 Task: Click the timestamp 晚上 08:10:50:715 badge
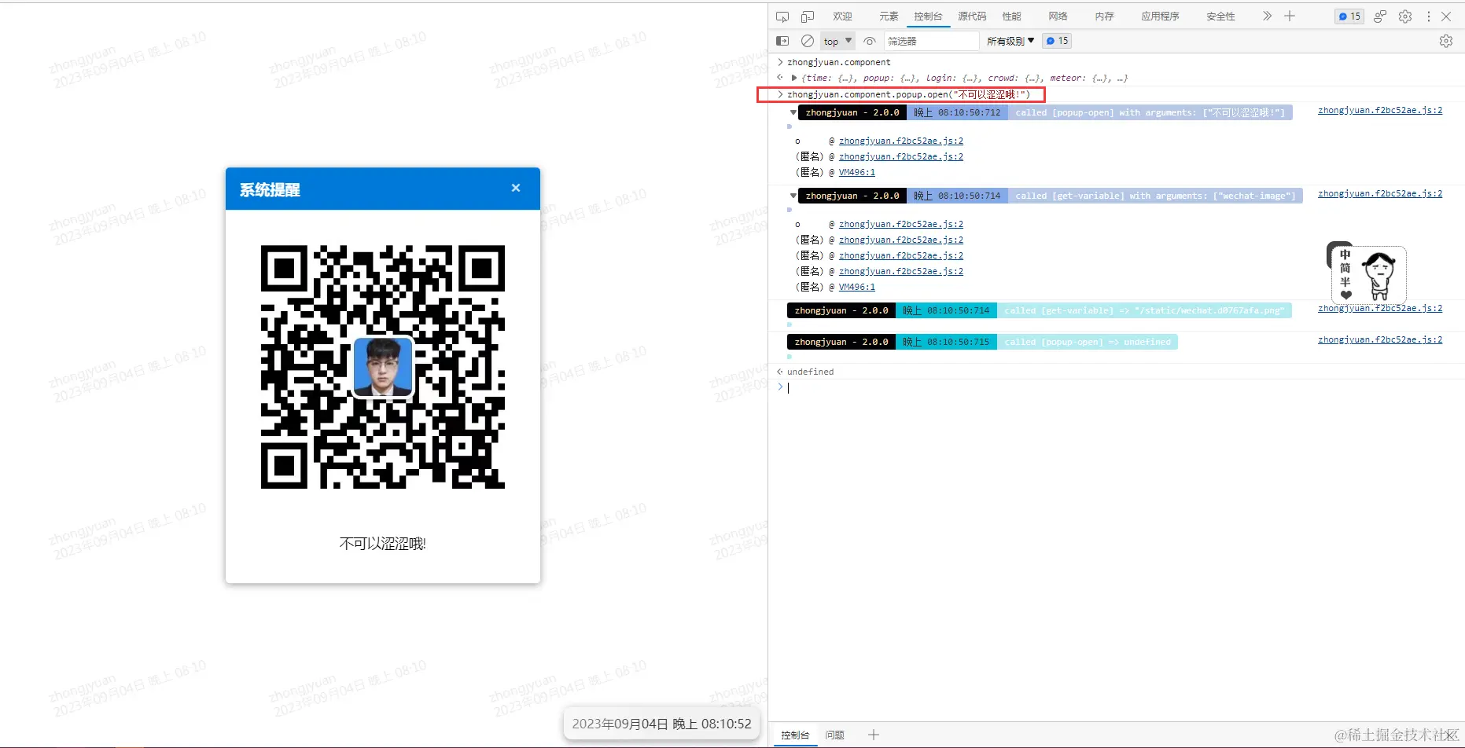pos(945,342)
